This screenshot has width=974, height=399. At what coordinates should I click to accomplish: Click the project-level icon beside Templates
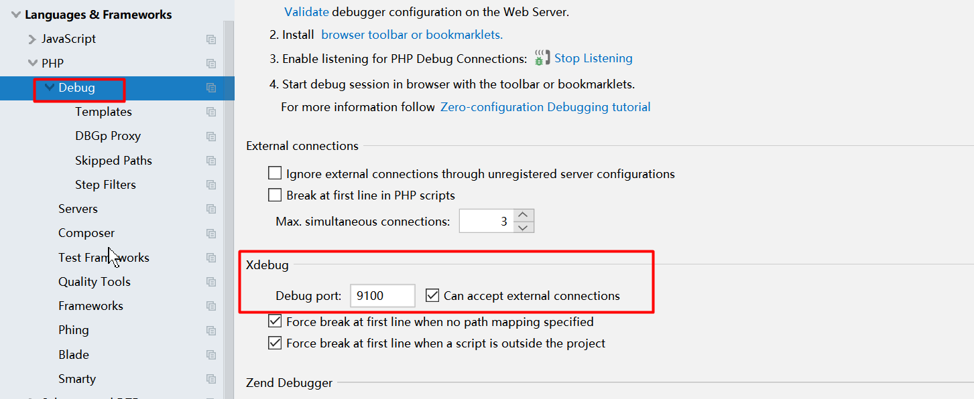[x=211, y=112]
